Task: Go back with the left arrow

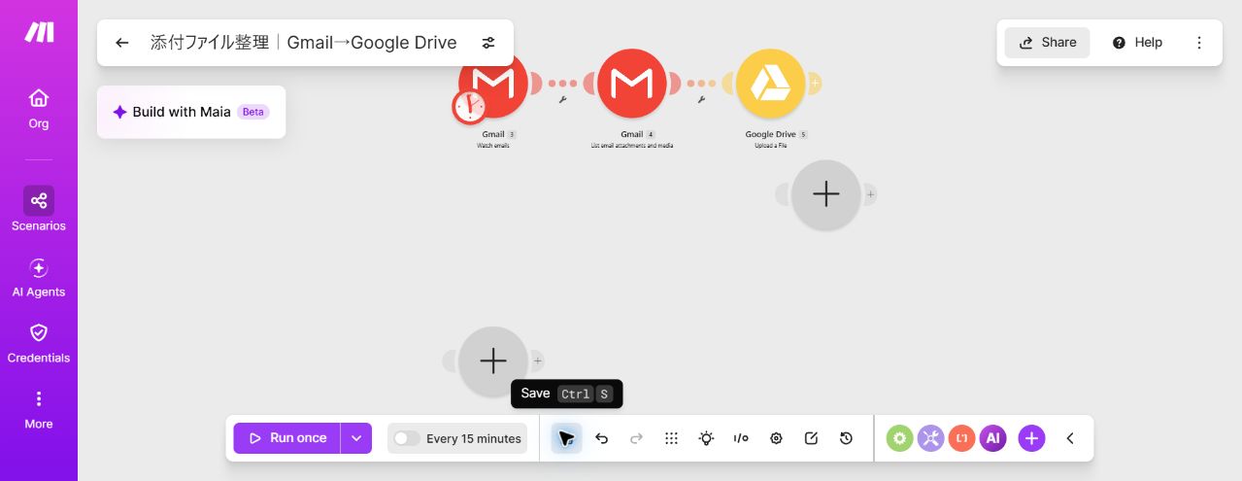Action: [x=121, y=43]
